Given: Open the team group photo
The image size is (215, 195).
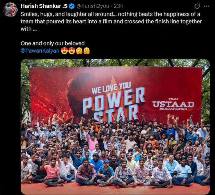Looking at the screenshot, I should click(115, 127).
